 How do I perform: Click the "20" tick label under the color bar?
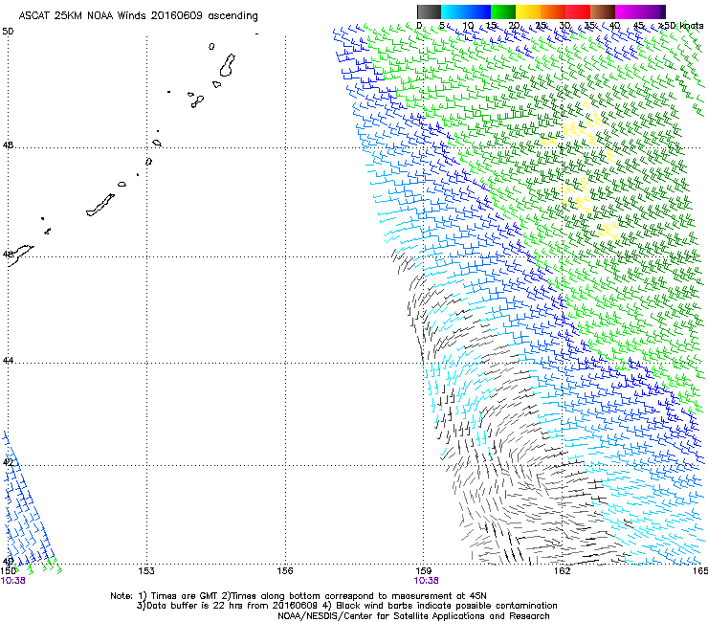tap(515, 26)
